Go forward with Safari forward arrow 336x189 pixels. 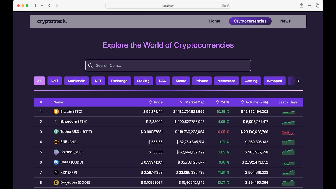(57, 6)
